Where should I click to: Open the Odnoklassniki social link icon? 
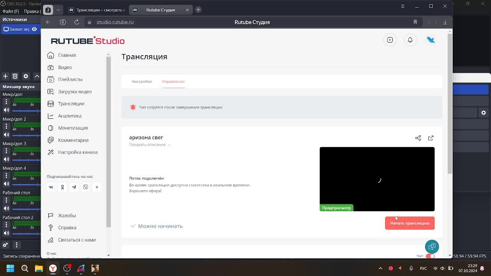click(62, 187)
